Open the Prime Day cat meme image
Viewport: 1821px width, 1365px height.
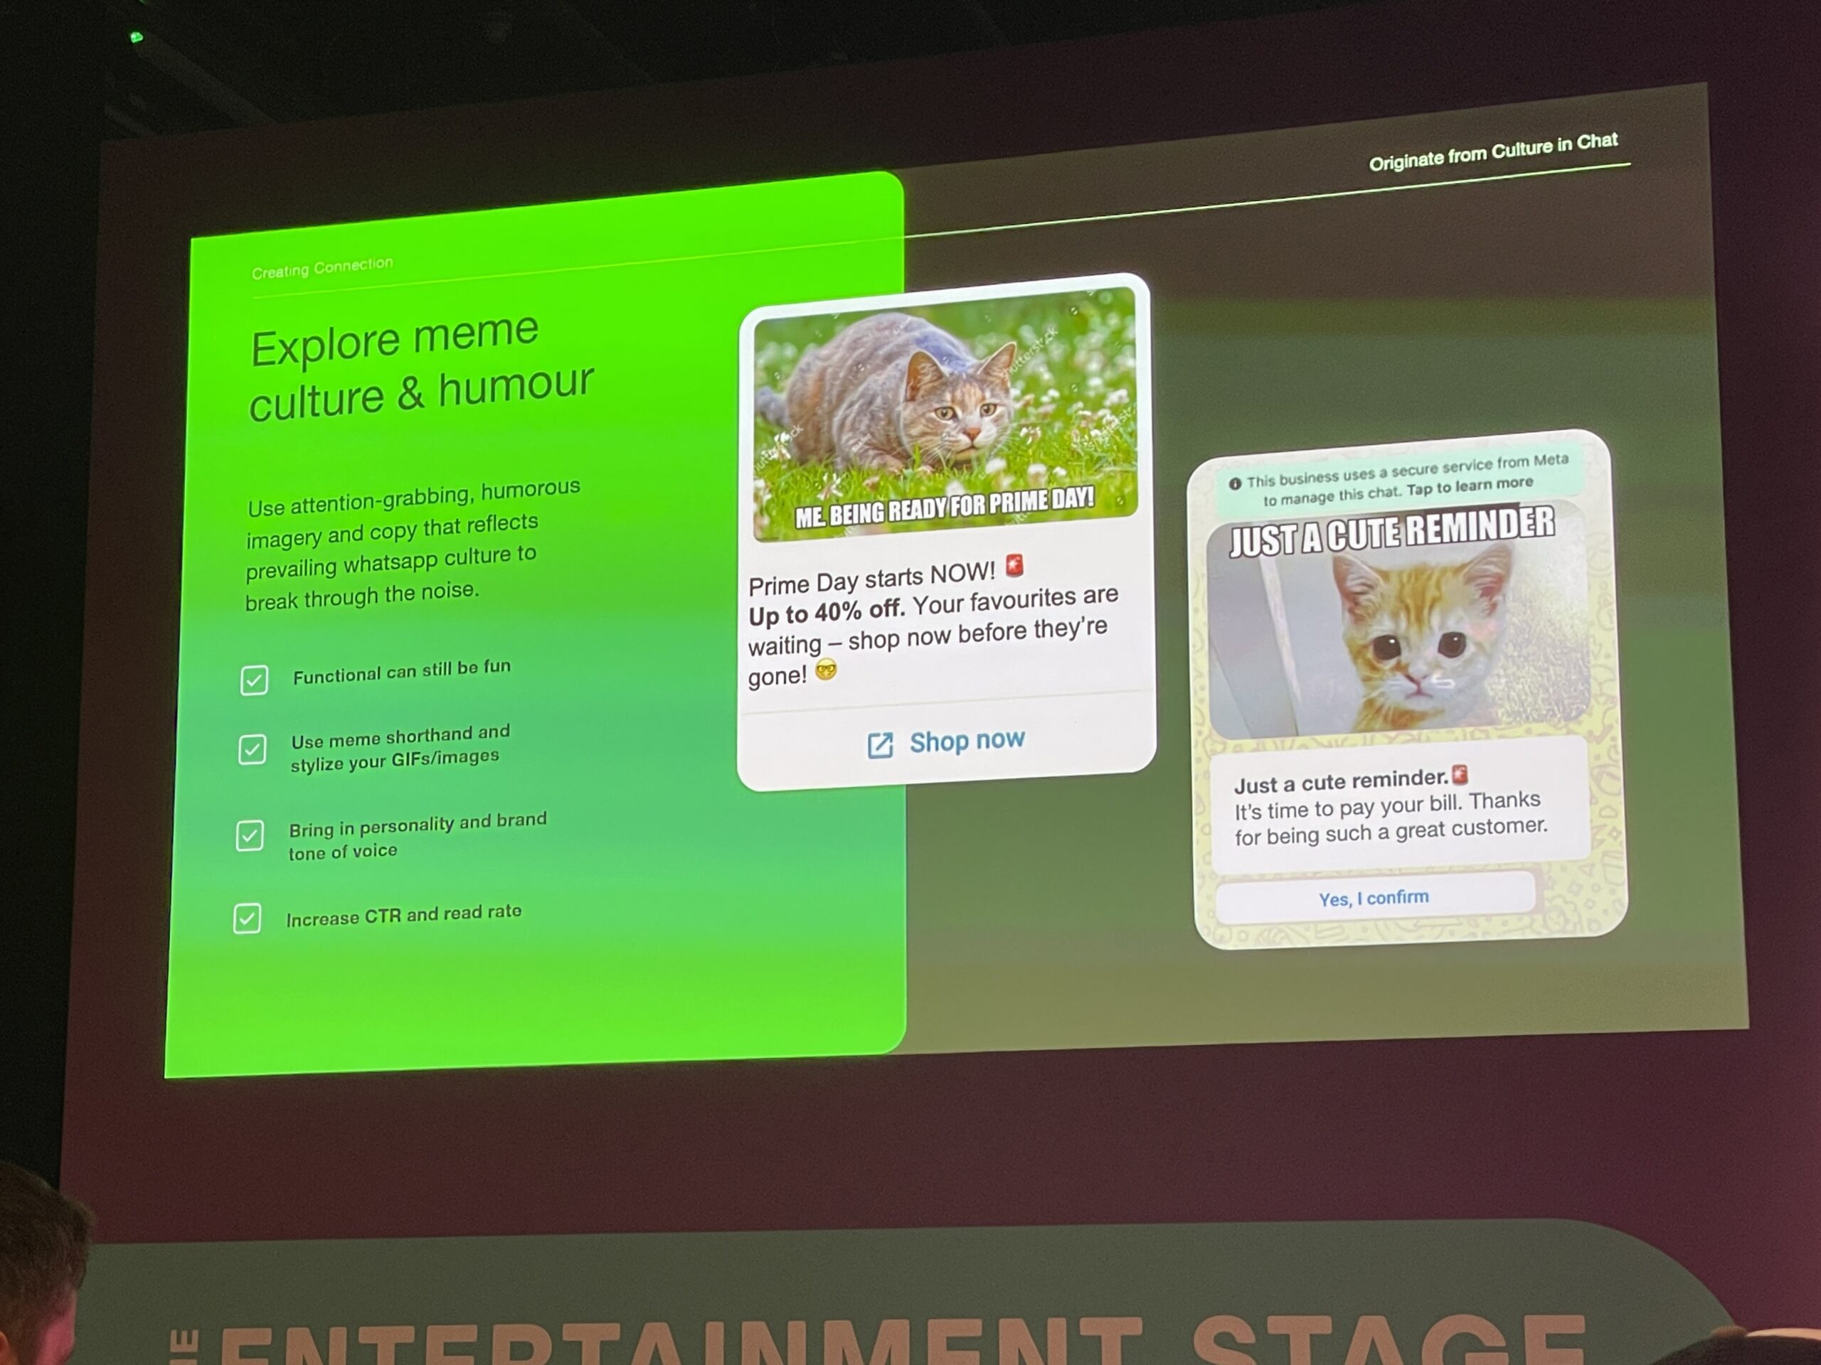click(945, 417)
